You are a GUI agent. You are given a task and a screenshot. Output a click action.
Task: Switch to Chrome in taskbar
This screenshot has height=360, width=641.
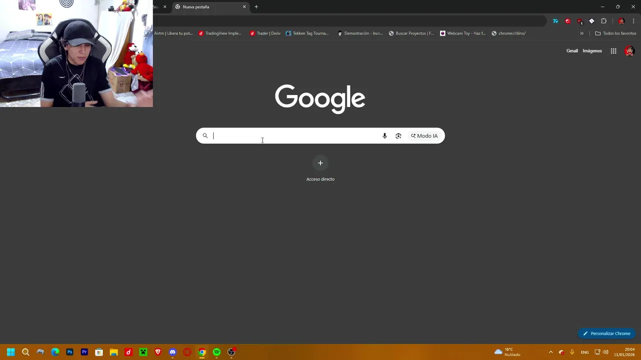[x=202, y=352]
